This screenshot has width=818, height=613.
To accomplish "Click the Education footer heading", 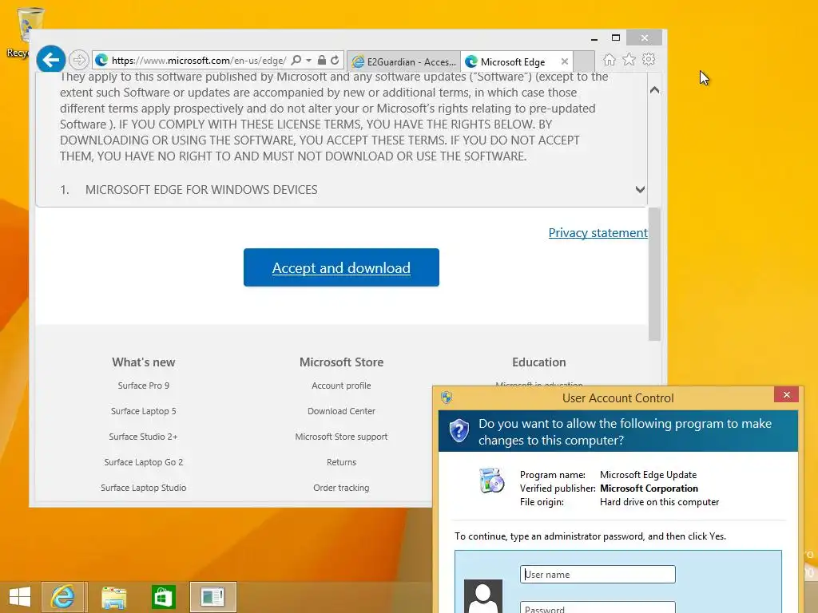I will coord(539,362).
